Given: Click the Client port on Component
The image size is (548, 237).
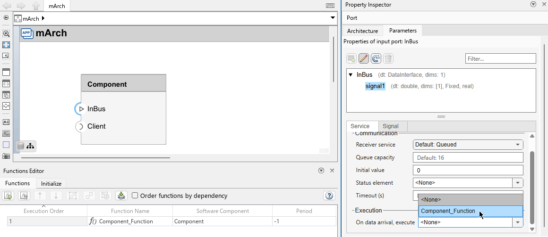Looking at the screenshot, I should pyautogui.click(x=81, y=126).
